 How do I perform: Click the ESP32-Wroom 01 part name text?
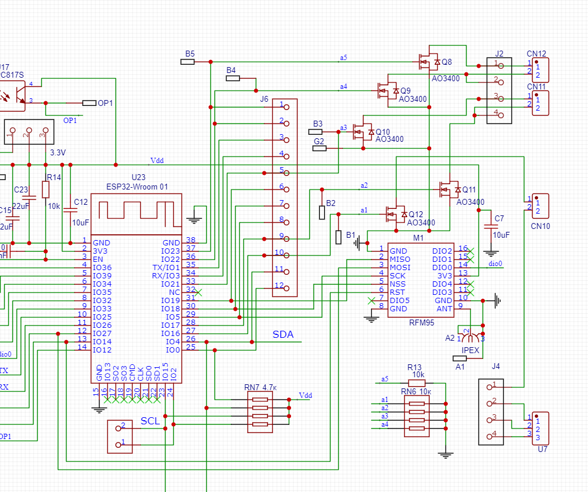tap(137, 187)
